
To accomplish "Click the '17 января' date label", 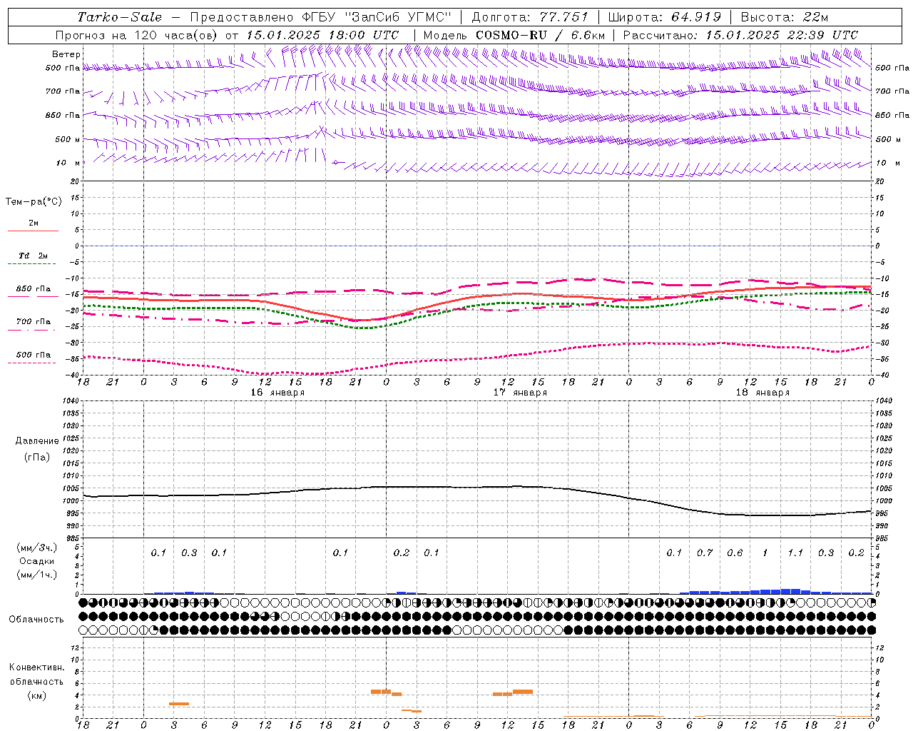I will point(520,393).
